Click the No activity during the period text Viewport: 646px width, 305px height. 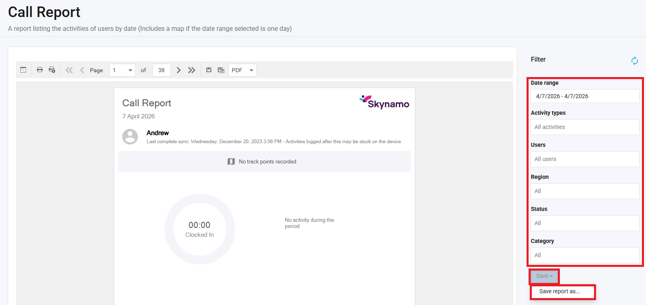pyautogui.click(x=310, y=223)
